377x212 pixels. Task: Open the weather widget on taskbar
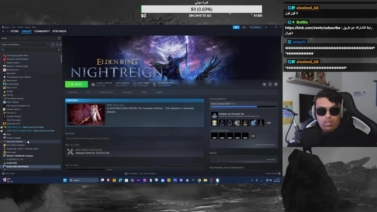click(x=8, y=180)
